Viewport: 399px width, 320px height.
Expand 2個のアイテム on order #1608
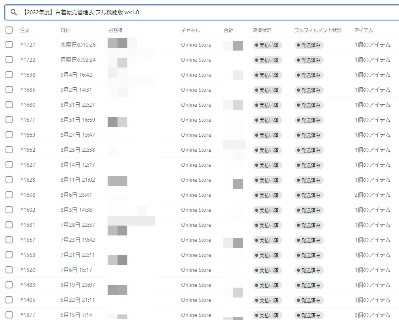(x=373, y=195)
